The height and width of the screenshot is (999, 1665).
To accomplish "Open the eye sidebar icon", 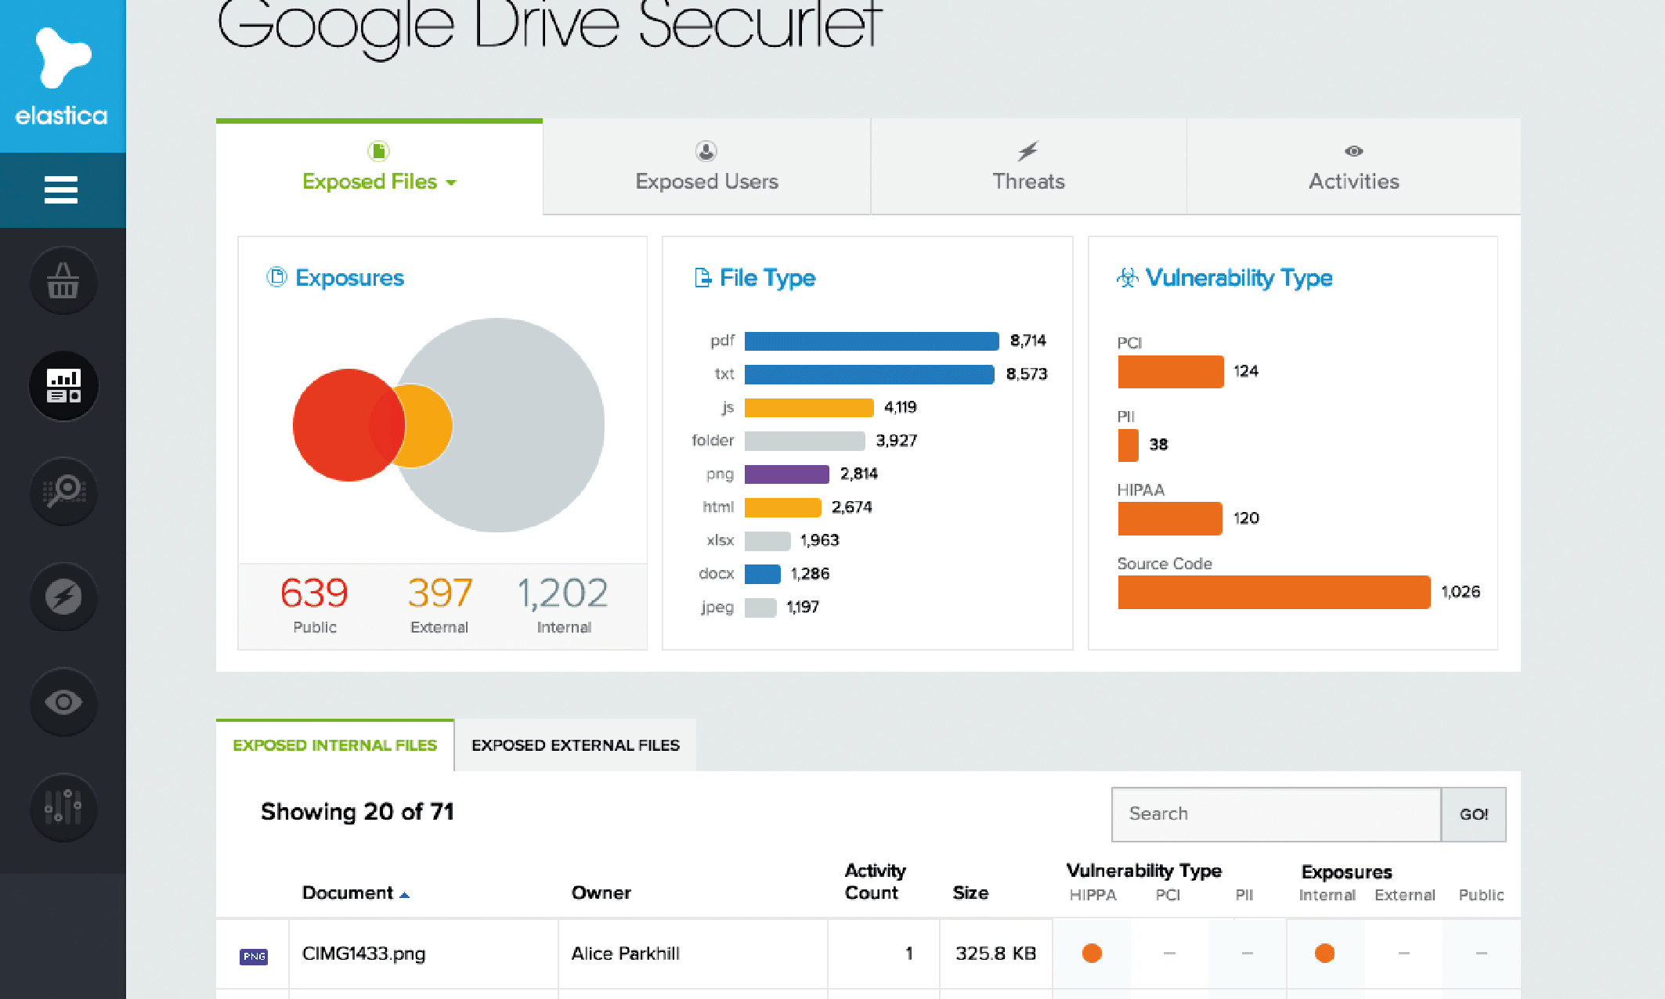I will 63,702.
